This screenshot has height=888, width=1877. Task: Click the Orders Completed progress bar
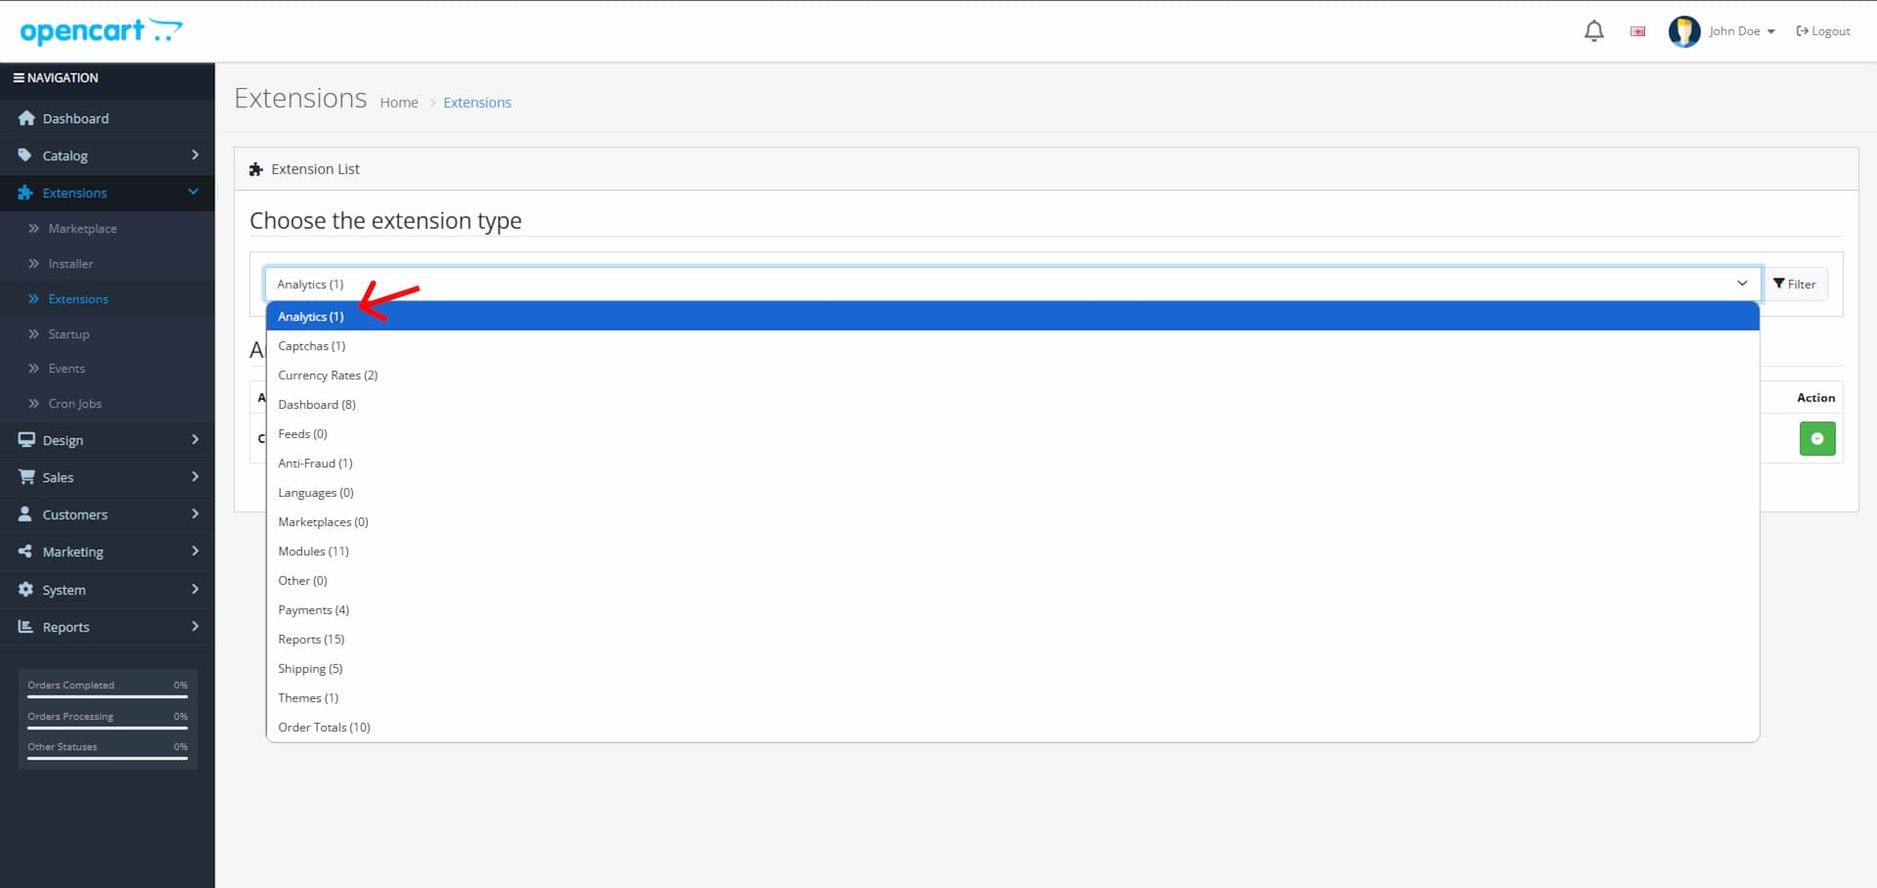click(x=108, y=696)
